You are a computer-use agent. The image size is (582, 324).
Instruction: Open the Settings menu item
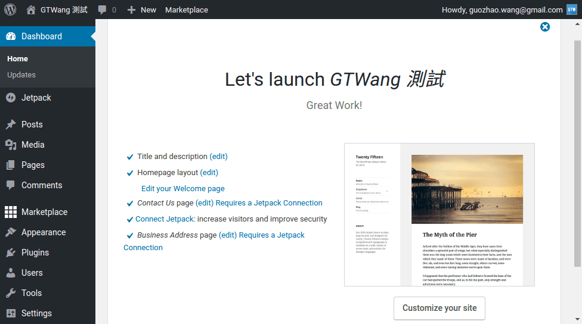tap(36, 313)
